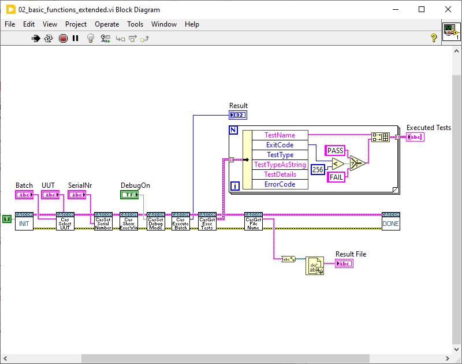Screen dimensions: 462x364
Task: Select the UUT string control terminal
Action: 50,195
